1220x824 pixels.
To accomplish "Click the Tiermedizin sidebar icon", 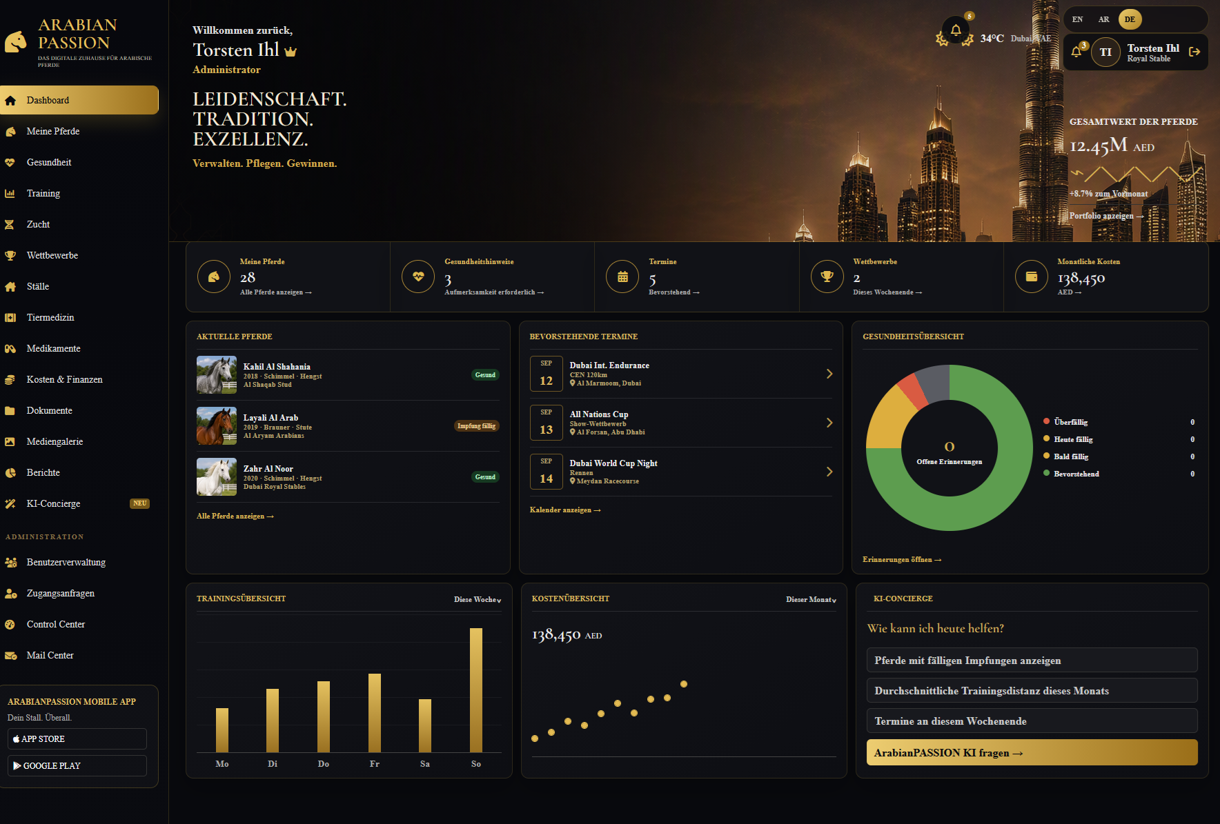I will pos(10,318).
